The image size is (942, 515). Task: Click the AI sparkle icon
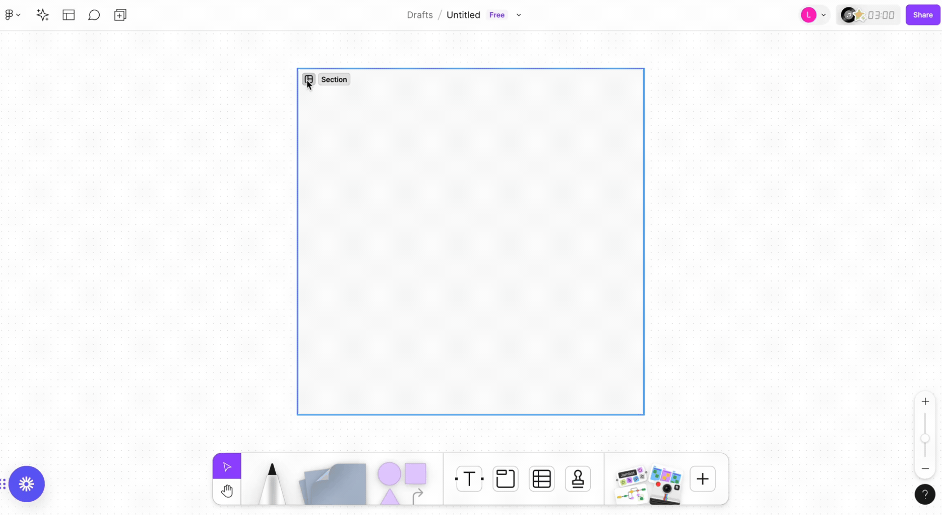(x=43, y=15)
